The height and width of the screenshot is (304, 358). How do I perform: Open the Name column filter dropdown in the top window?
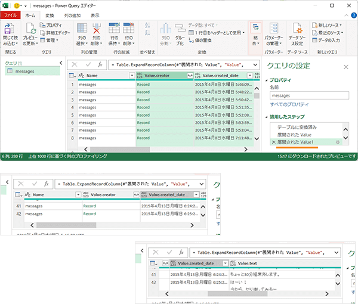pyautogui.click(x=132, y=76)
